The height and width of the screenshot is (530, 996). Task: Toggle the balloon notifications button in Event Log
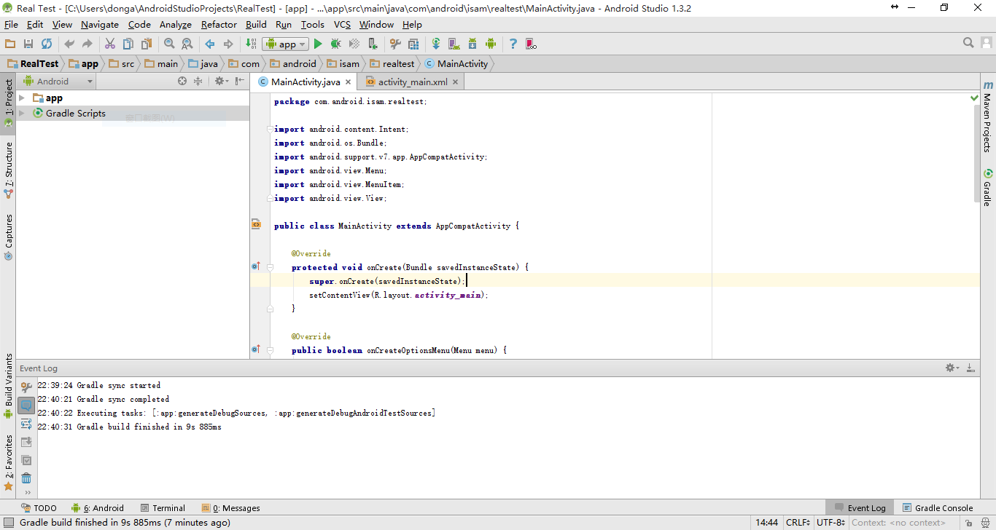[26, 406]
